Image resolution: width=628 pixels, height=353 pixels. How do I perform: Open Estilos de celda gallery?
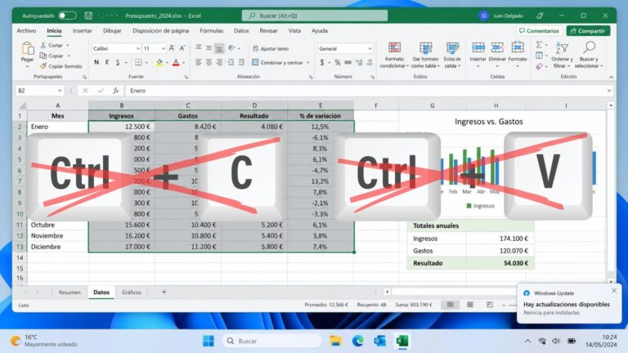pyautogui.click(x=452, y=56)
